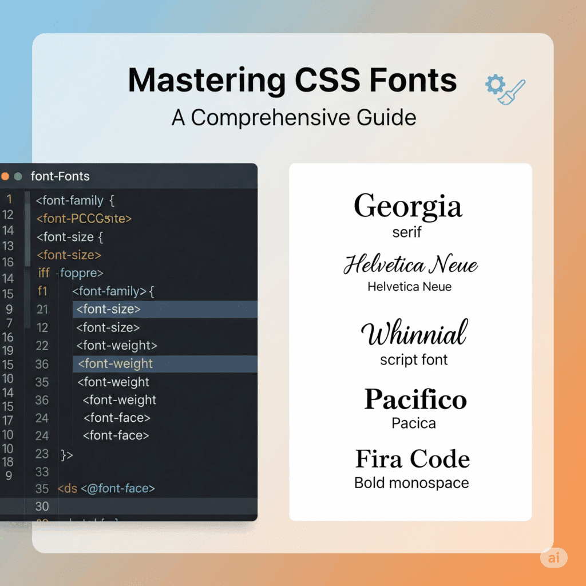Place cursor on the '<ds <@font-face>' line
Image resolution: width=586 pixels, height=586 pixels.
point(106,489)
